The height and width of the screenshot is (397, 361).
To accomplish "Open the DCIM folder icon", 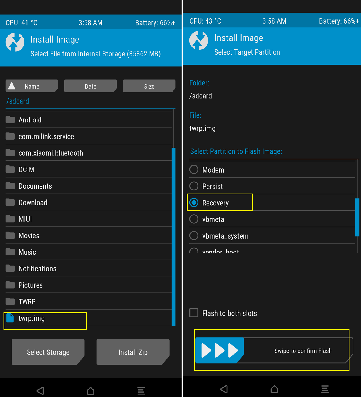I will pos(10,169).
